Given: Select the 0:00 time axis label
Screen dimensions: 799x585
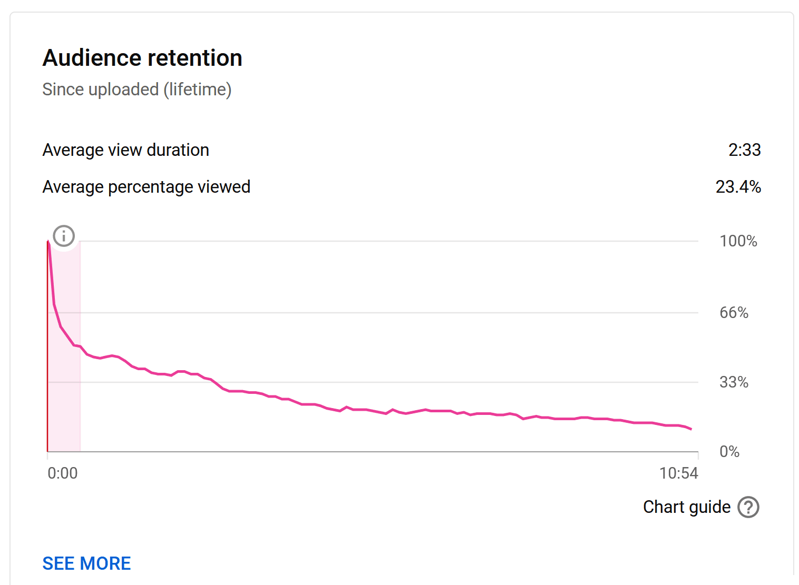Looking at the screenshot, I should [x=62, y=473].
